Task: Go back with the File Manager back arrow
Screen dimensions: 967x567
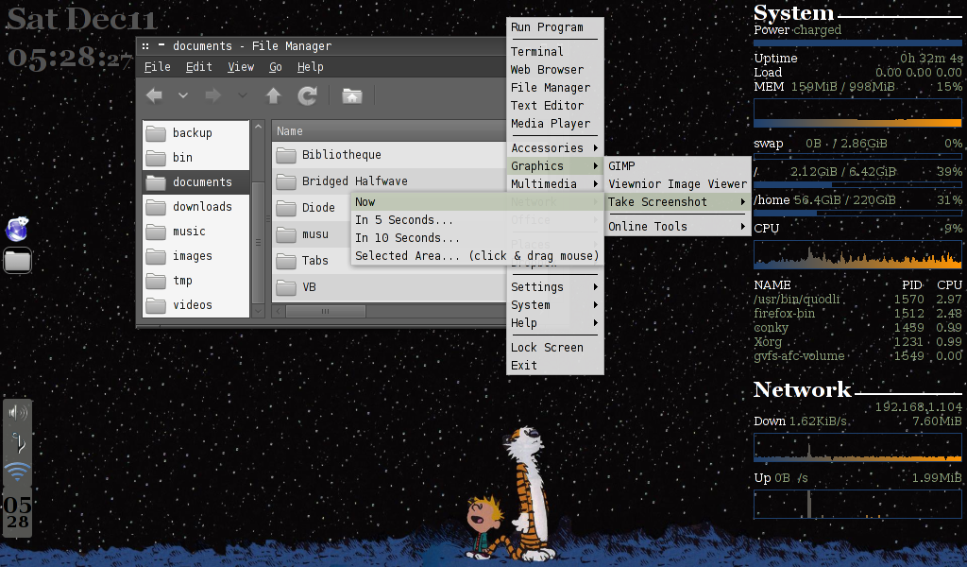Action: [x=154, y=95]
